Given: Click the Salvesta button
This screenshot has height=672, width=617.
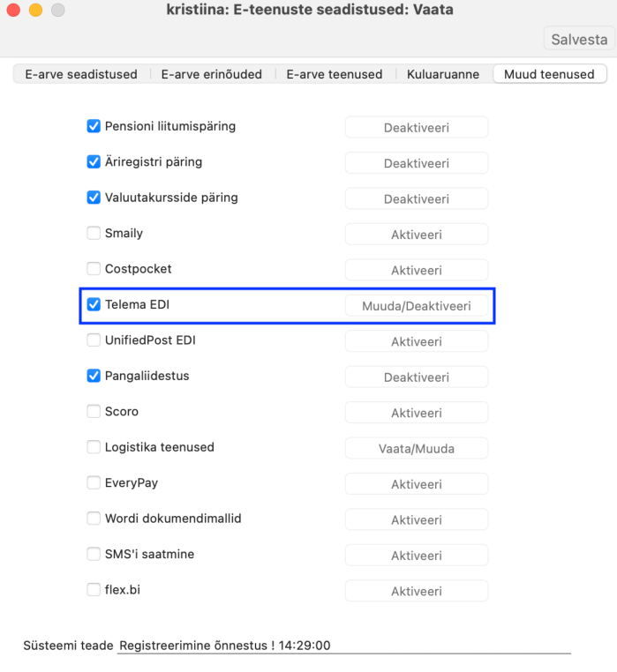Looking at the screenshot, I should pyautogui.click(x=579, y=40).
